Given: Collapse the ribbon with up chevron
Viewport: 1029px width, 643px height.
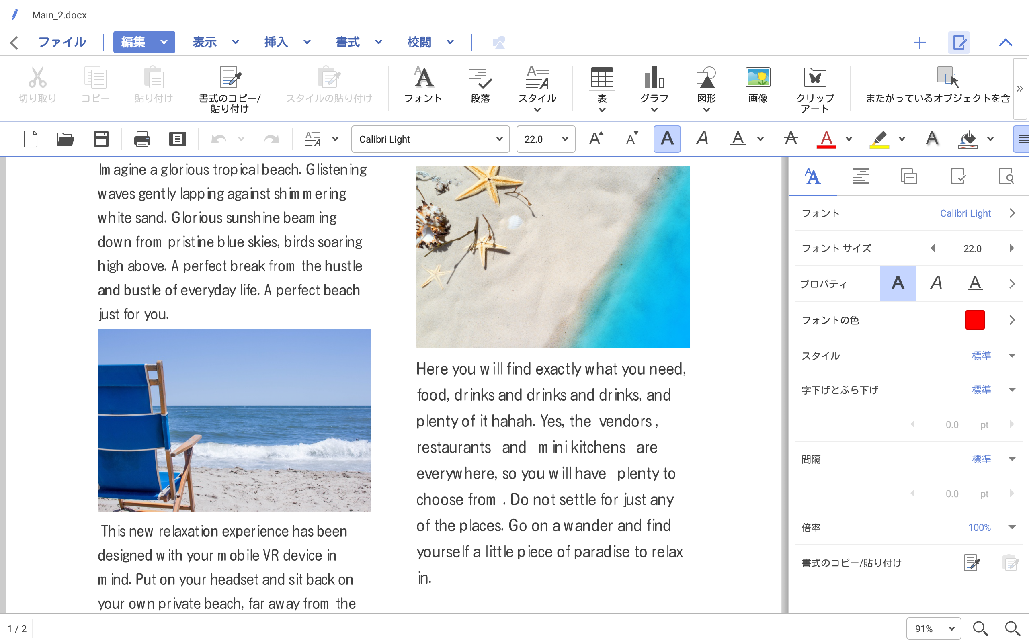Looking at the screenshot, I should (x=1006, y=42).
